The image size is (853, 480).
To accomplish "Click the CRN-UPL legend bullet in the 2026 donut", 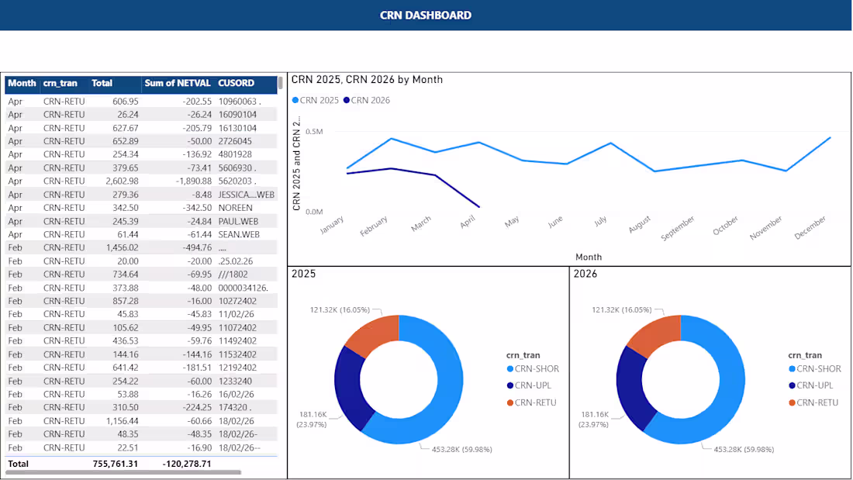I will (x=793, y=385).
